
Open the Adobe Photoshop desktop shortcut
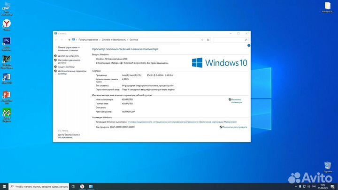click(x=7, y=44)
